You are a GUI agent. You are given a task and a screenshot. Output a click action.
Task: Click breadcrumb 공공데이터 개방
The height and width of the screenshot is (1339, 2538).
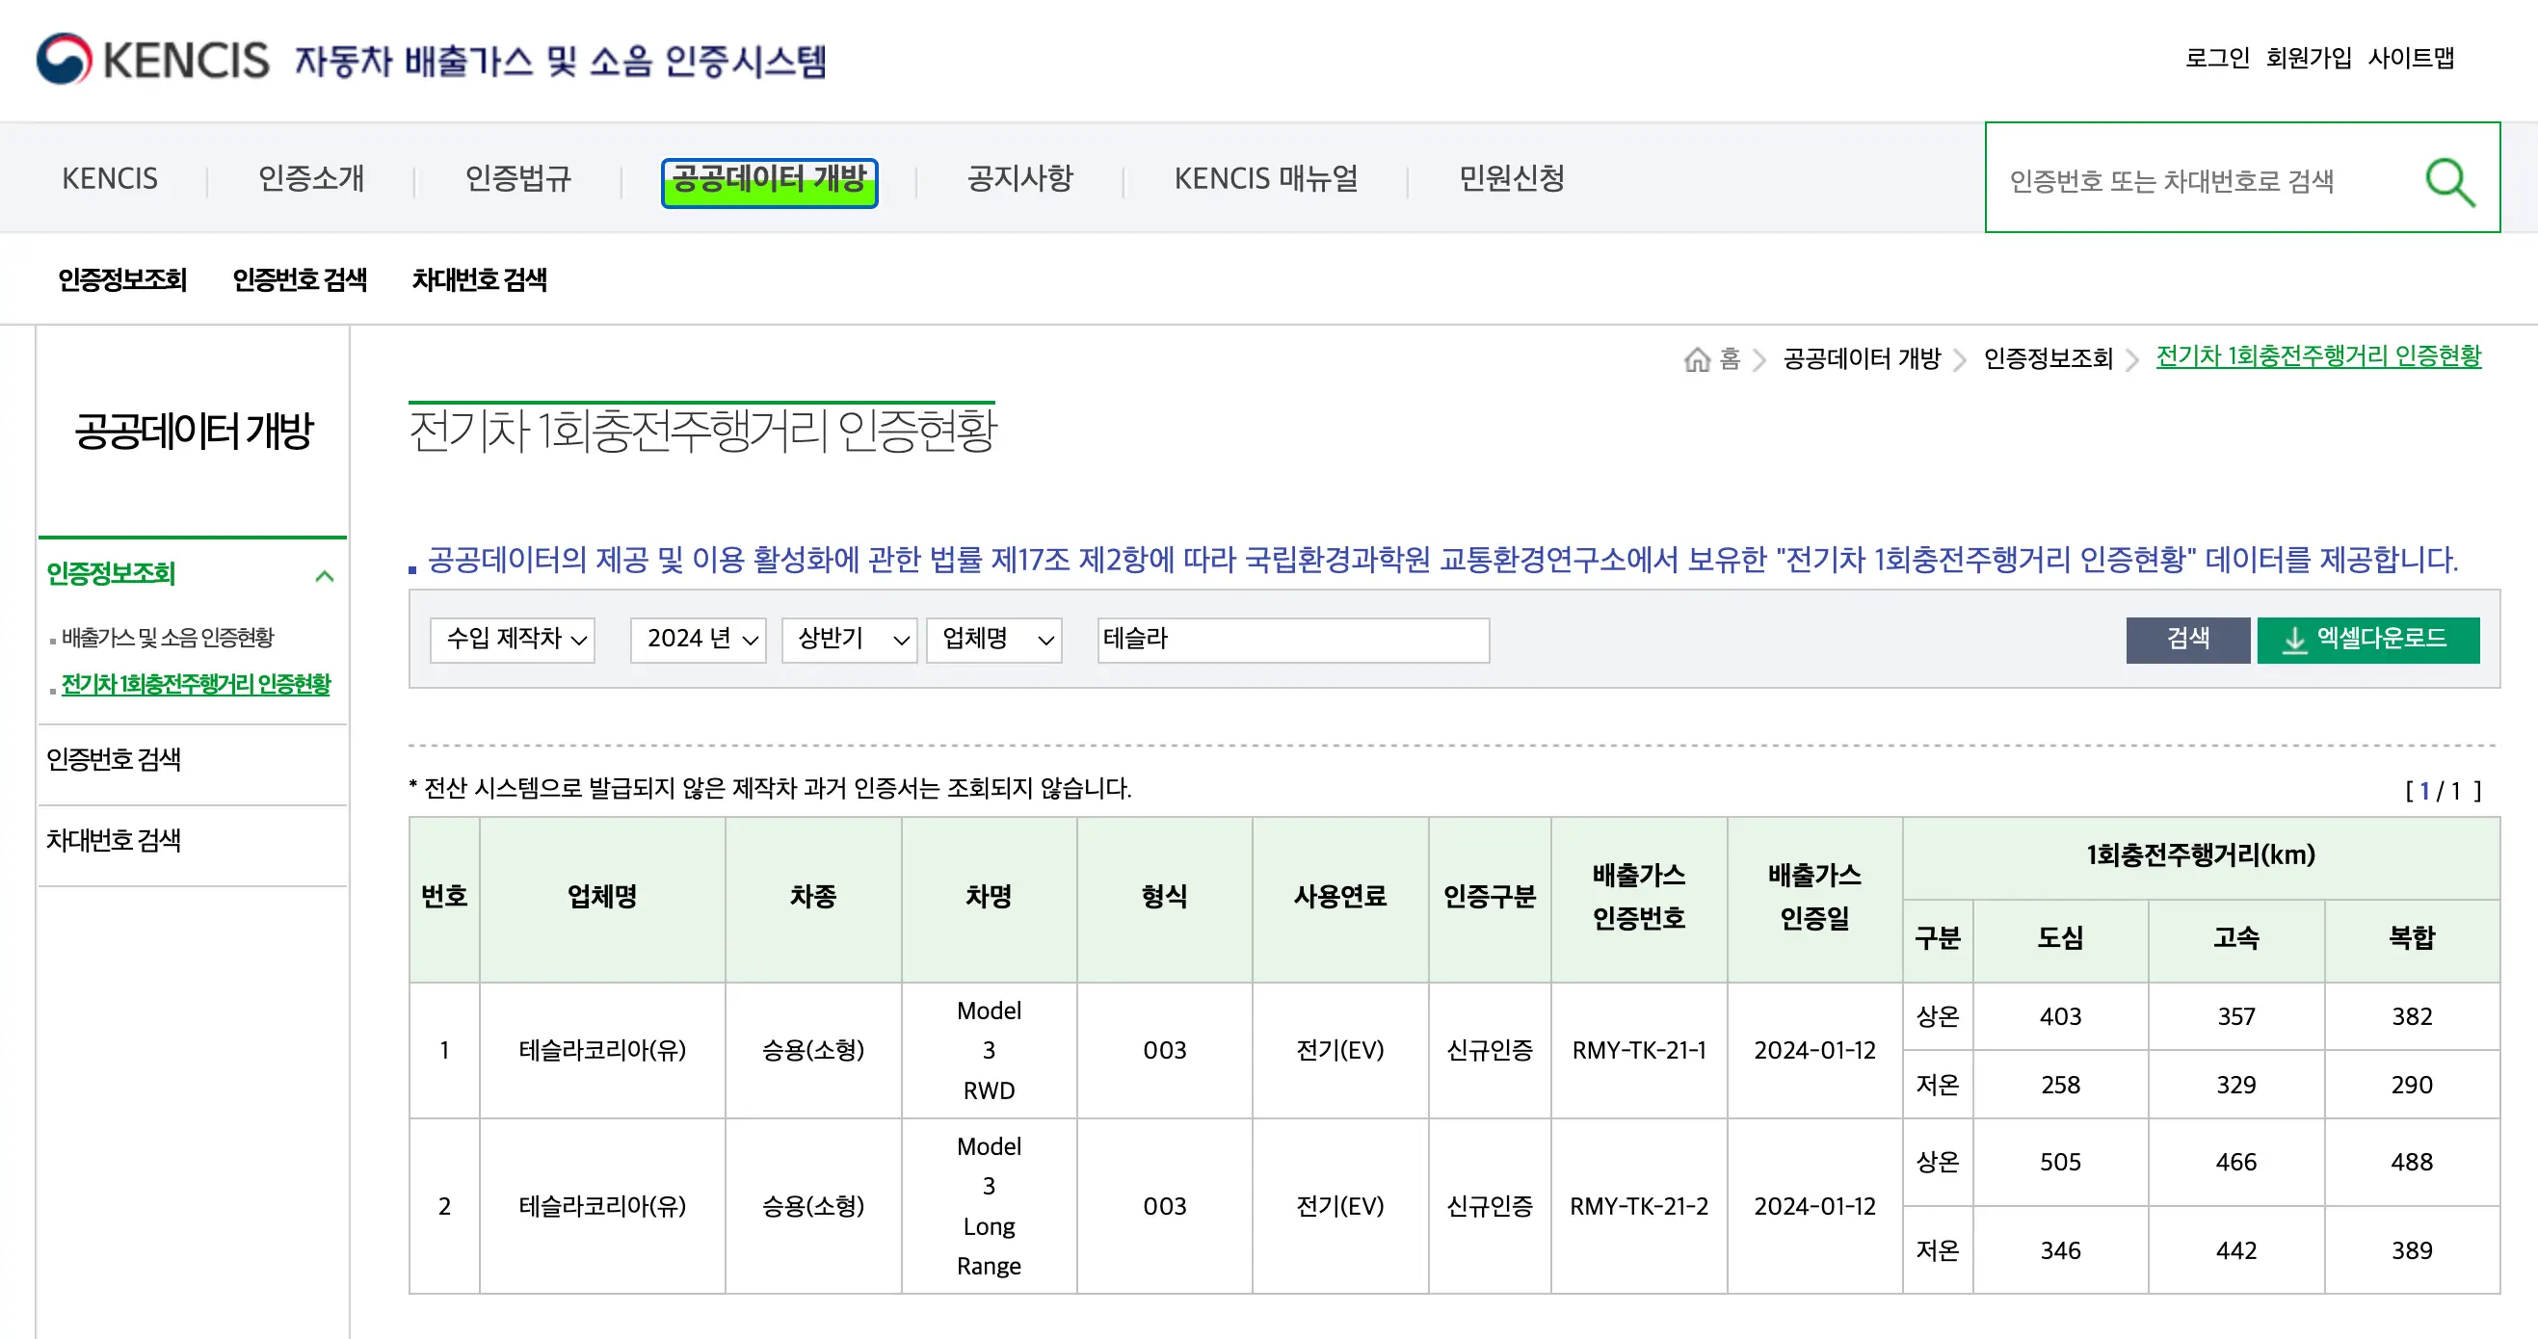pyautogui.click(x=1863, y=358)
